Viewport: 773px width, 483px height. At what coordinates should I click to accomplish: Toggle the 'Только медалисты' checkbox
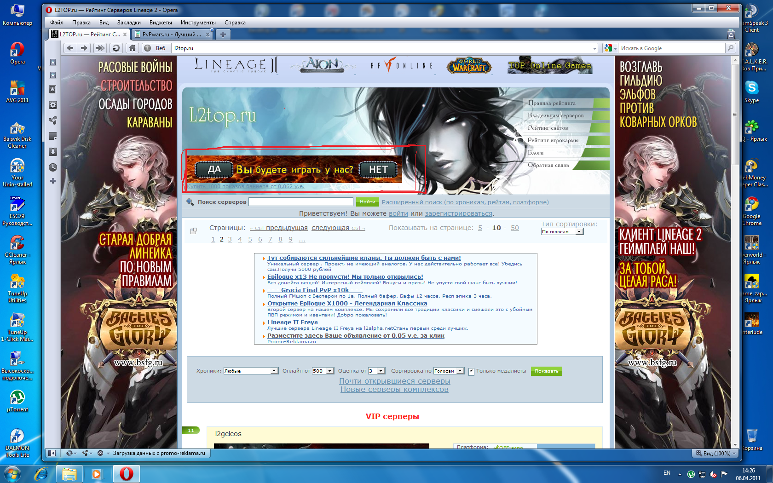(471, 371)
